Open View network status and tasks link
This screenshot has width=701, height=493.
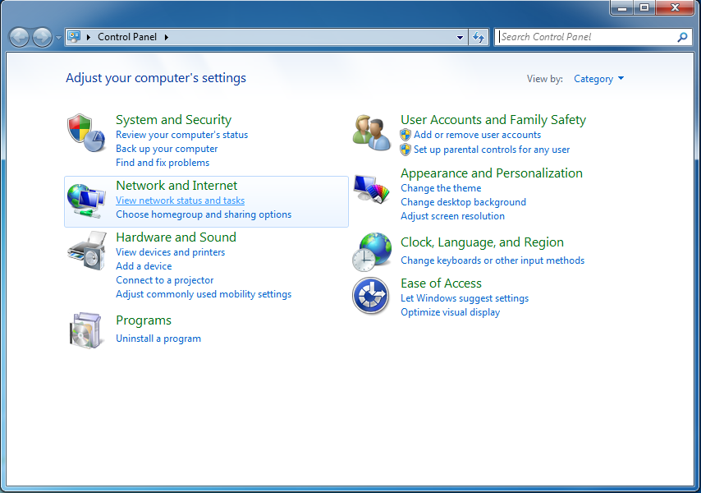(x=180, y=200)
